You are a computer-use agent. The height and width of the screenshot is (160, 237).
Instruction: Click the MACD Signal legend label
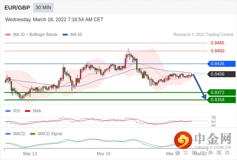tap(50, 134)
